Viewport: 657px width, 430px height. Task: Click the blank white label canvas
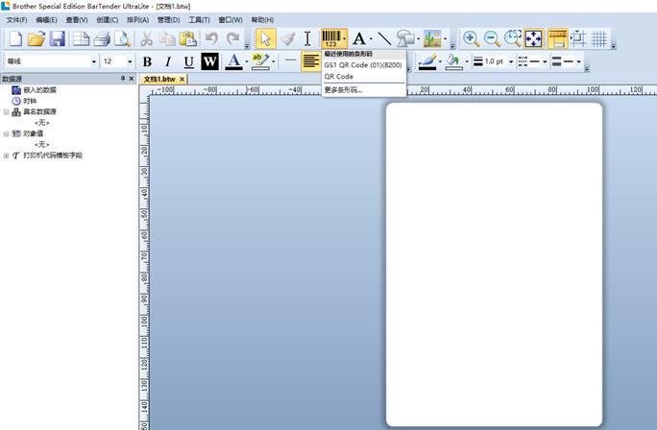[x=495, y=265]
